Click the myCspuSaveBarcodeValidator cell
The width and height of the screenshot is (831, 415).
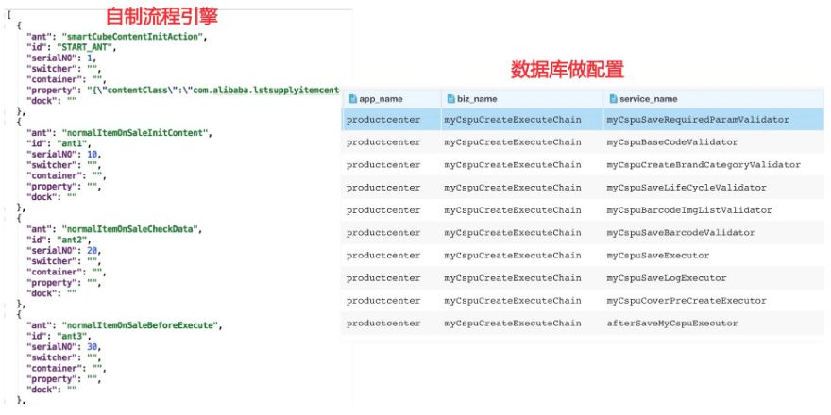(680, 233)
